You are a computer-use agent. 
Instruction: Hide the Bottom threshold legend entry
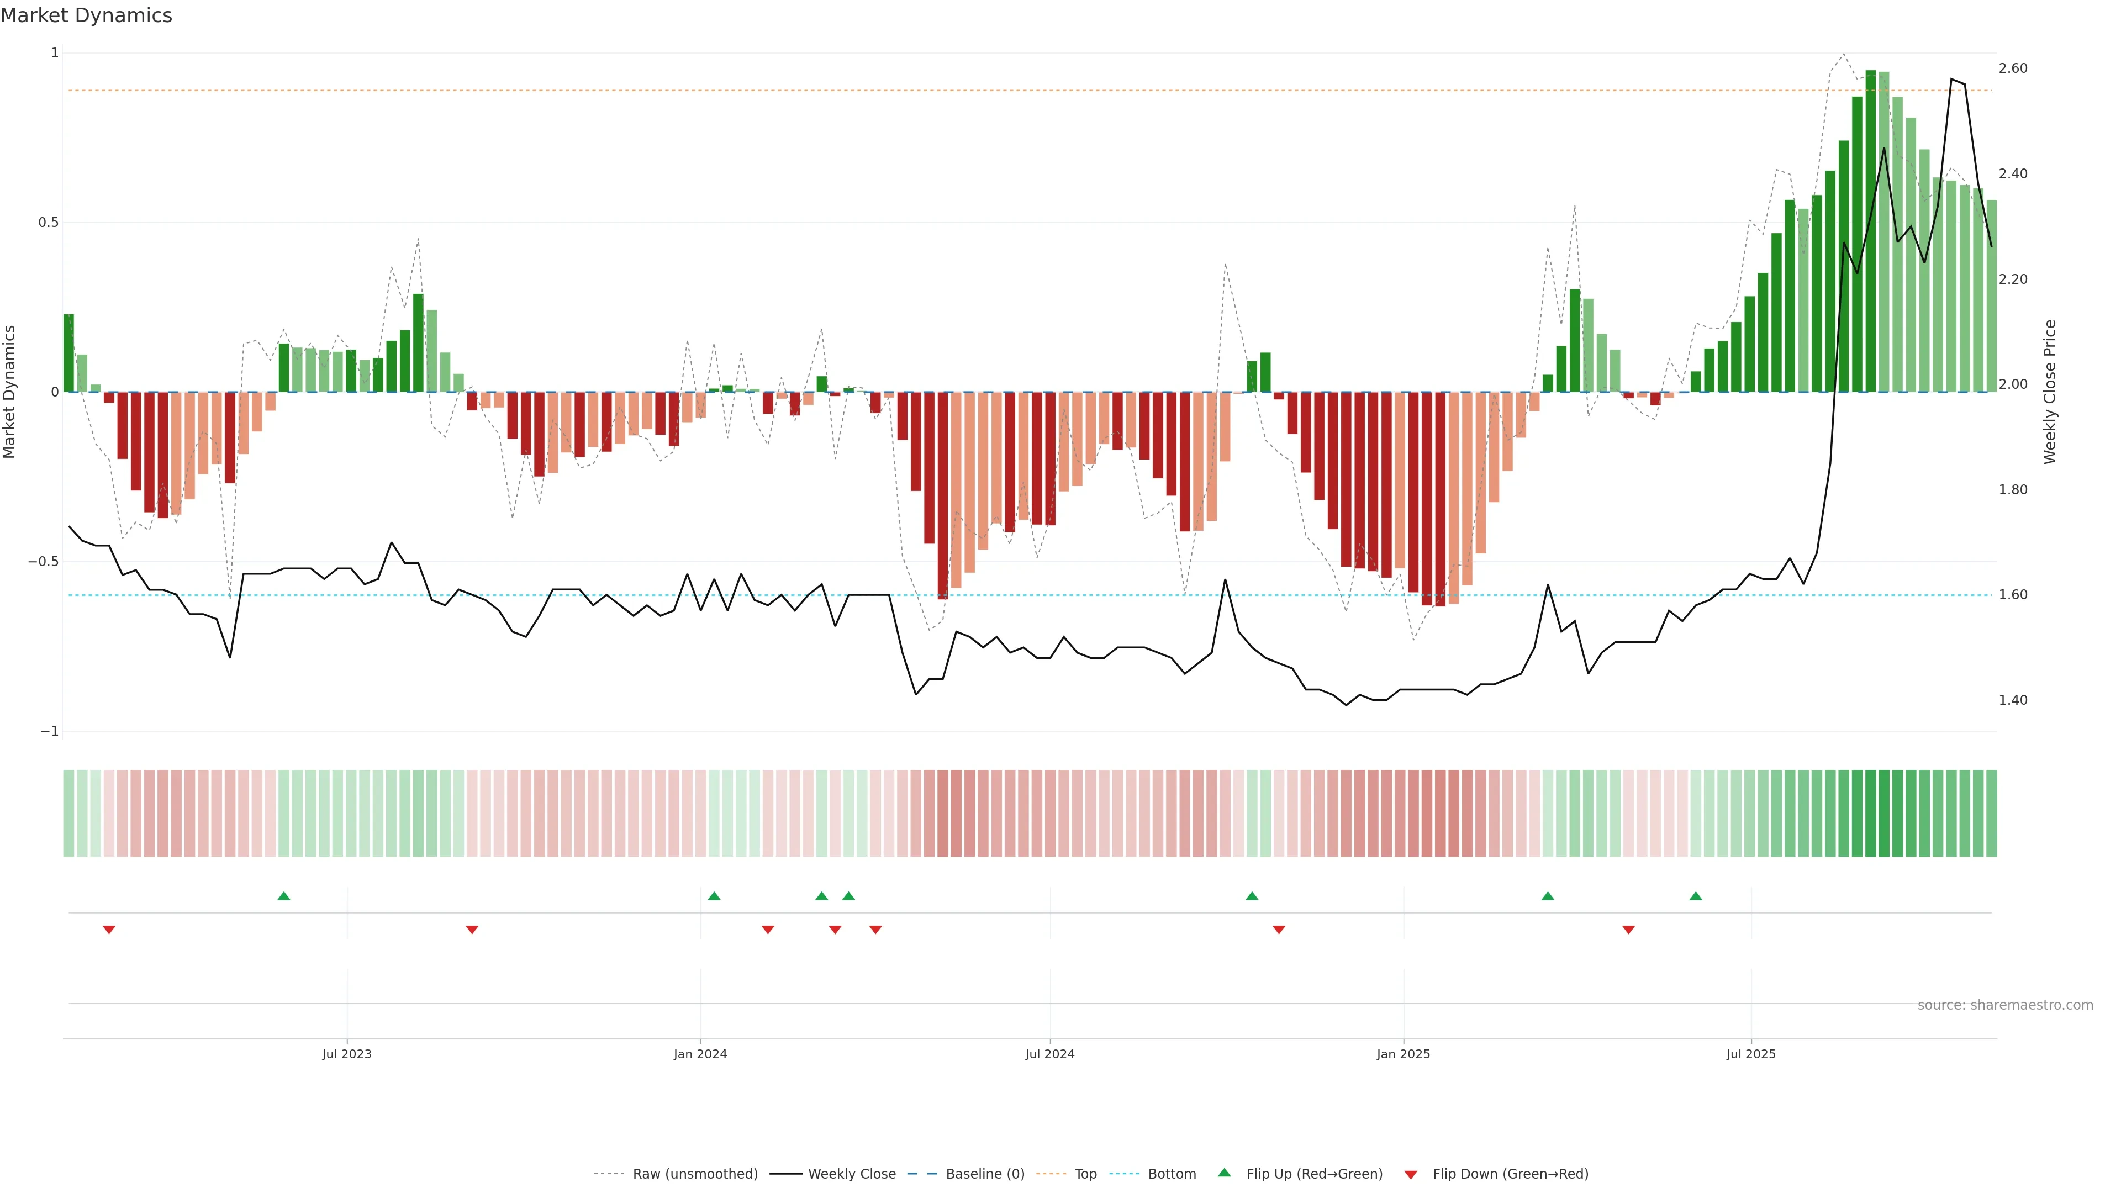pyautogui.click(x=1172, y=1174)
